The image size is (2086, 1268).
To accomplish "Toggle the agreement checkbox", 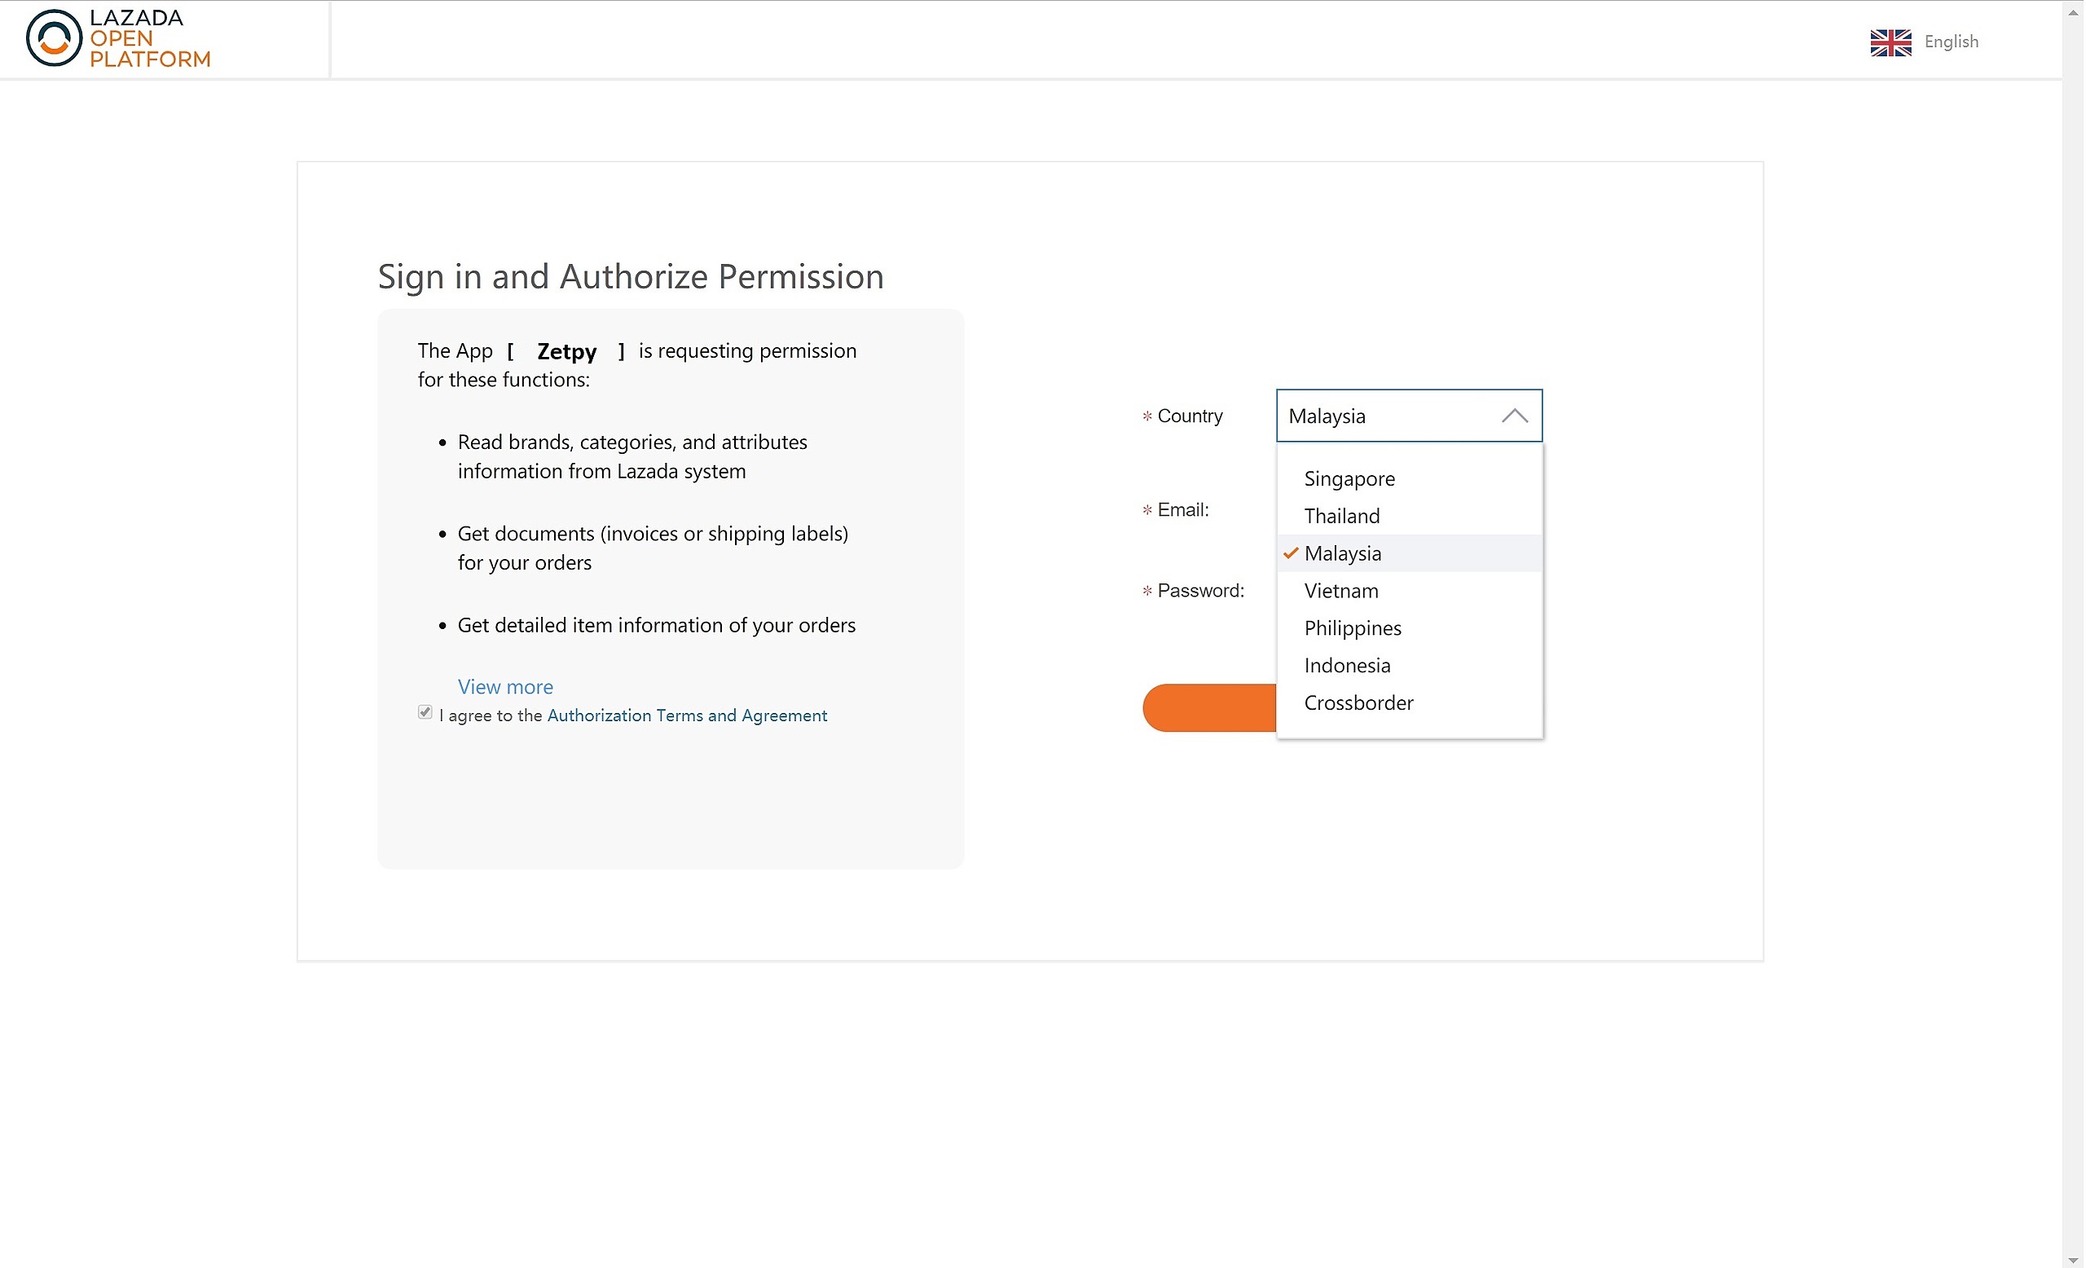I will [425, 713].
